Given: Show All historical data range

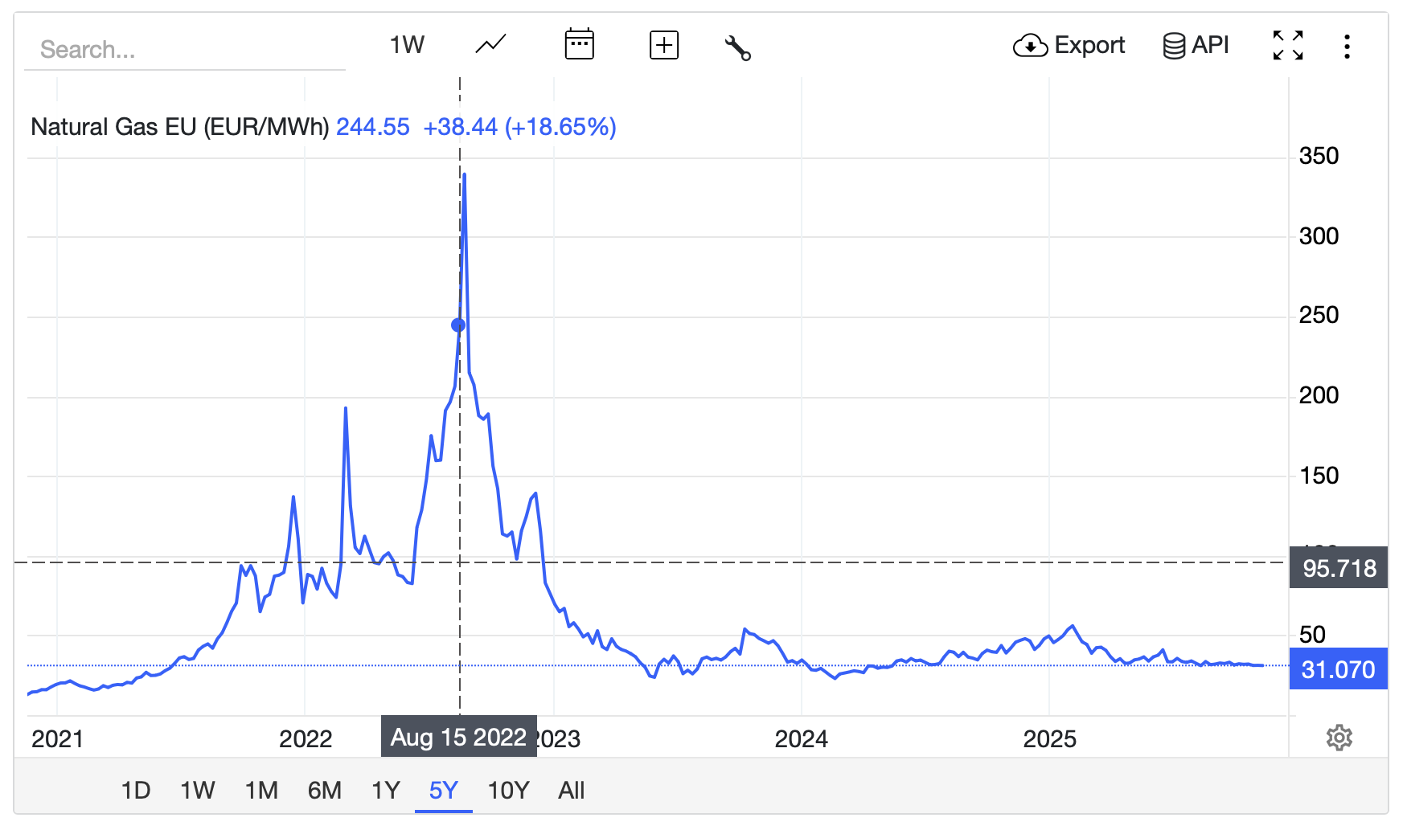Looking at the screenshot, I should (572, 791).
